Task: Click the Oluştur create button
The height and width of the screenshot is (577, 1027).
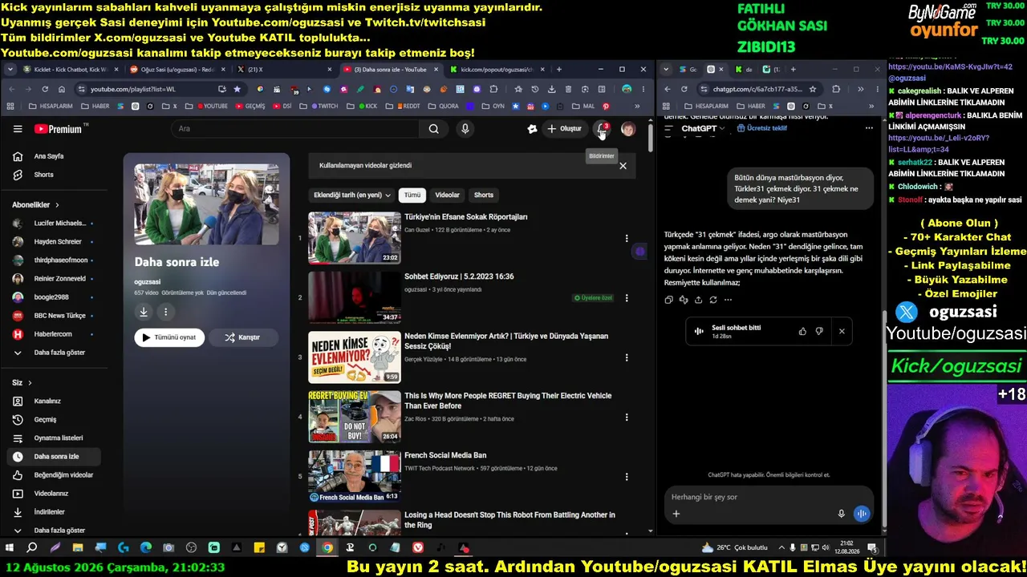Action: point(564,129)
